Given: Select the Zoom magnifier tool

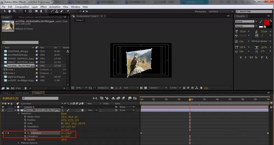Looking at the screenshot, I should (15, 11).
